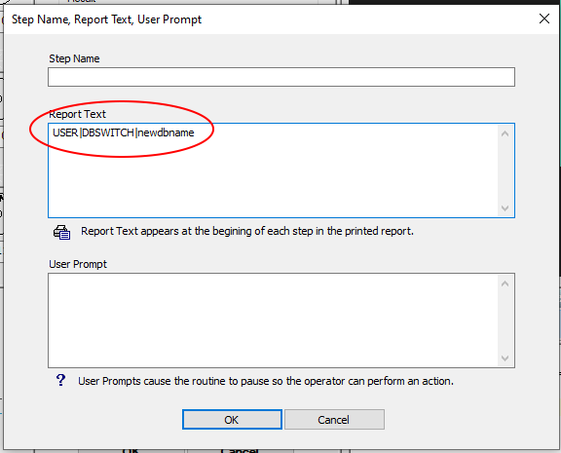Focus the Step Name input field

click(x=281, y=77)
